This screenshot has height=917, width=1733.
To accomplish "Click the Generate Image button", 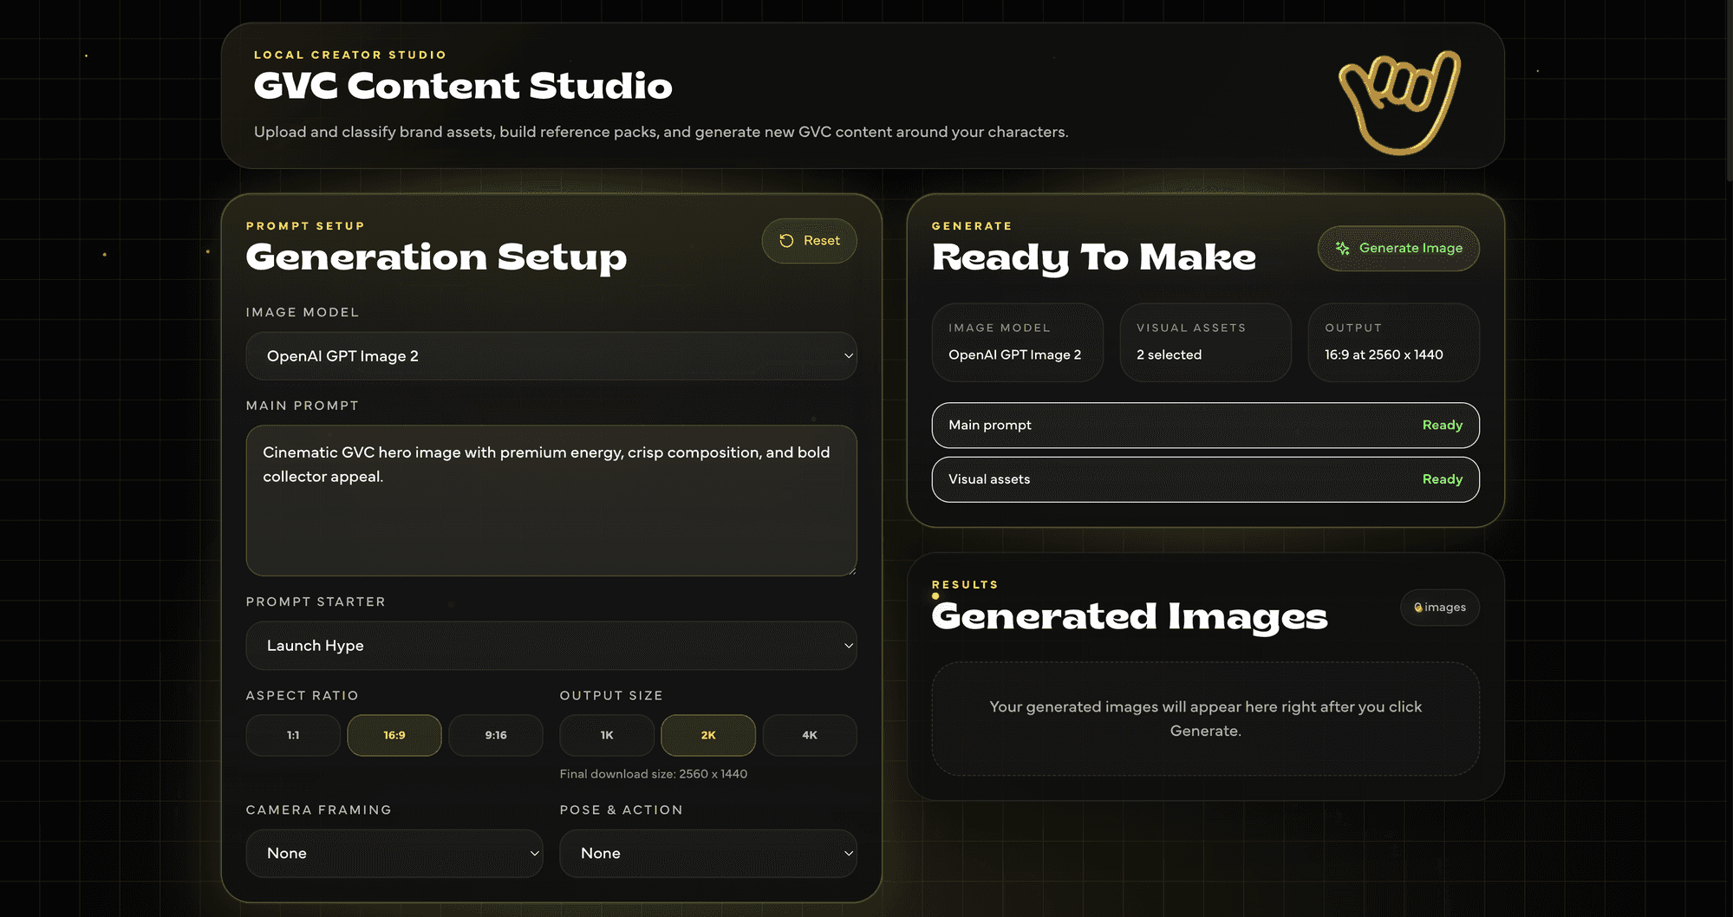I will pos(1398,249).
